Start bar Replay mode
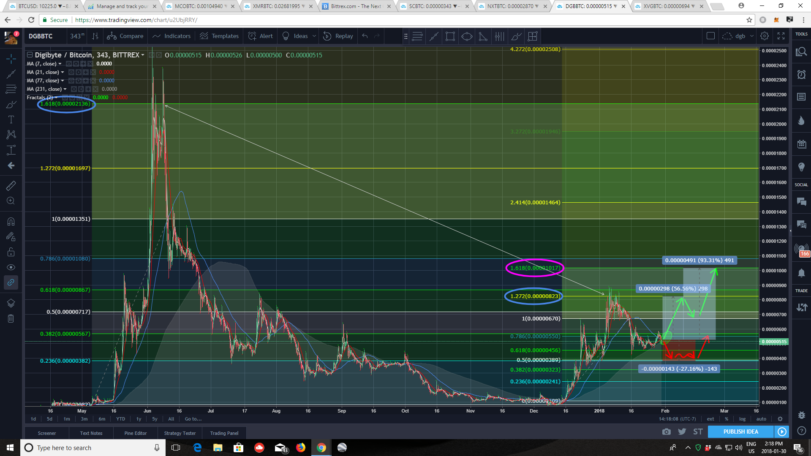 tap(338, 36)
